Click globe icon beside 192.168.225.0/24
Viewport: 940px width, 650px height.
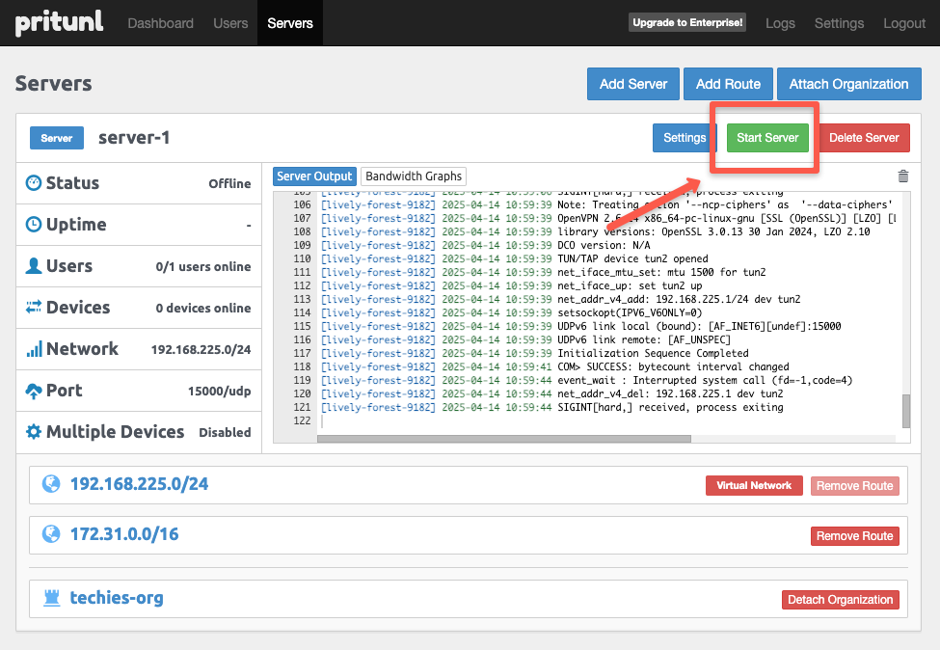(51, 484)
